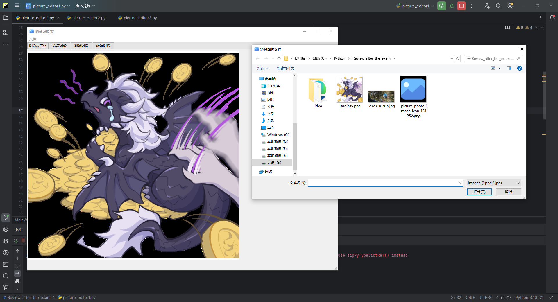
Task: Click the 打开(O) button
Action: click(479, 192)
